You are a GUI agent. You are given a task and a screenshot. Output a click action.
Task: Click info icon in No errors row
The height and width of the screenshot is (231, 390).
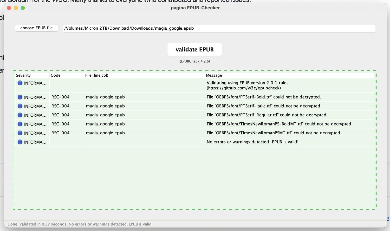(20, 142)
